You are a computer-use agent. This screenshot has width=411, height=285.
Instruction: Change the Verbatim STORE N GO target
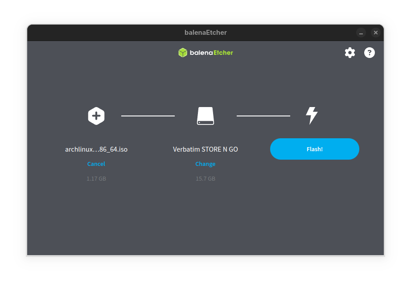[x=205, y=164]
